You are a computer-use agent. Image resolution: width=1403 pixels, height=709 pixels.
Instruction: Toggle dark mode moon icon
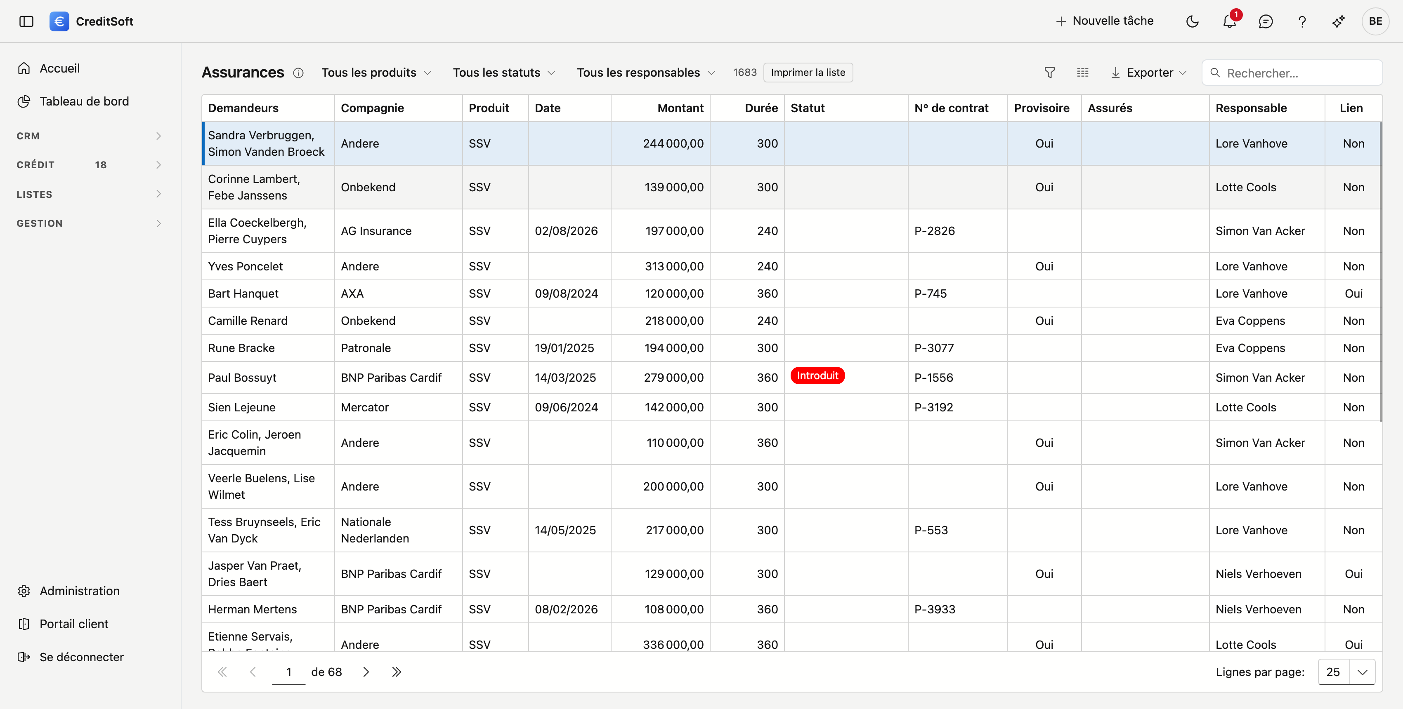pyautogui.click(x=1192, y=21)
